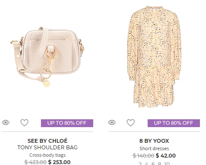Screen dimensions: 206x165
Task: Click the struck-through $ 423.00 original price
Action: coord(35,162)
